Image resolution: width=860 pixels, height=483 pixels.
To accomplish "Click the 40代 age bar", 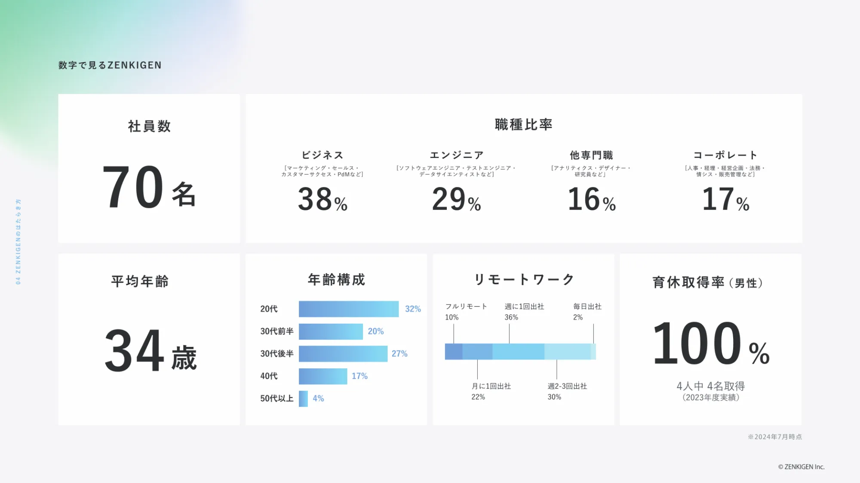I will point(323,376).
